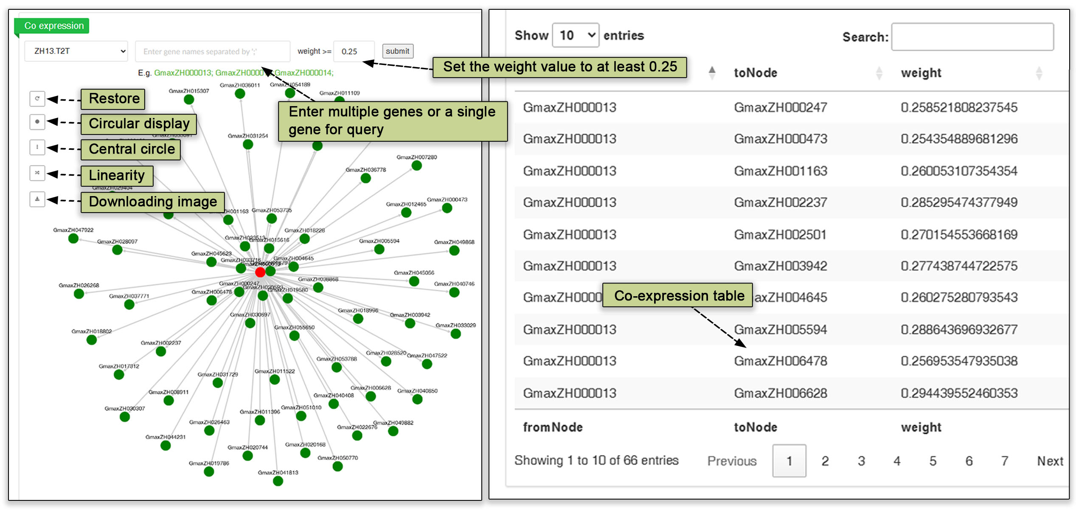Open the ZH13.T2T genome dropdown
Image resolution: width=1076 pixels, height=511 pixels.
point(76,51)
